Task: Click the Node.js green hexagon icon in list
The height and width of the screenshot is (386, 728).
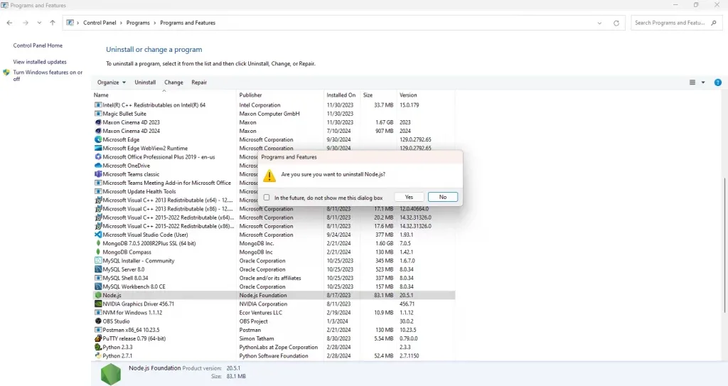Action: pos(98,296)
